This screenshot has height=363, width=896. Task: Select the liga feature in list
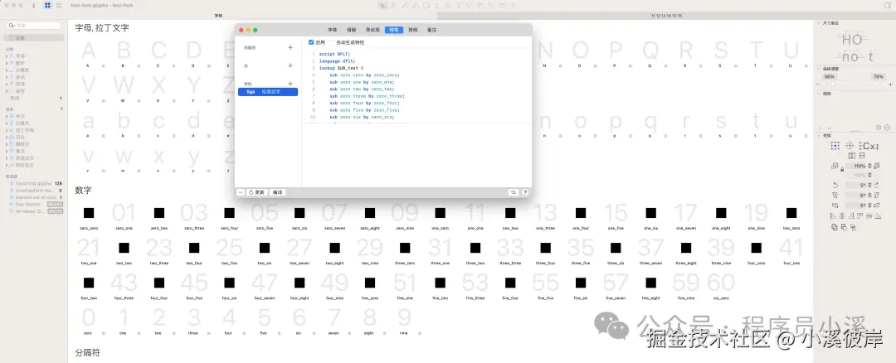tap(268, 91)
